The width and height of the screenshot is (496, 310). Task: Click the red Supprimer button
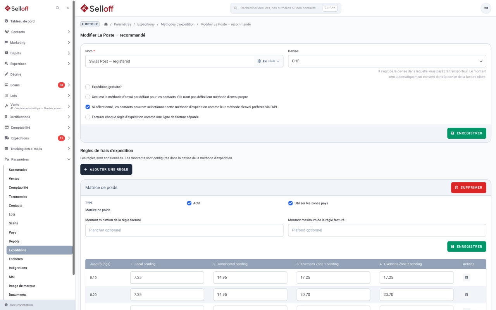tap(468, 188)
